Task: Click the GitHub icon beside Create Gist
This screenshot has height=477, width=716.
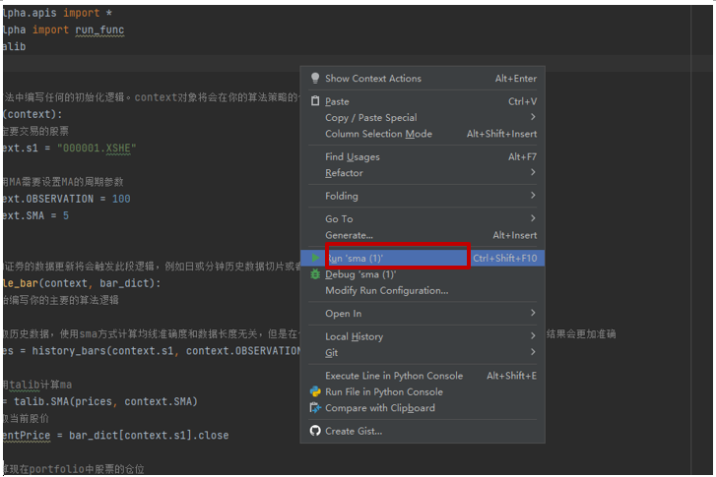Action: (x=315, y=431)
